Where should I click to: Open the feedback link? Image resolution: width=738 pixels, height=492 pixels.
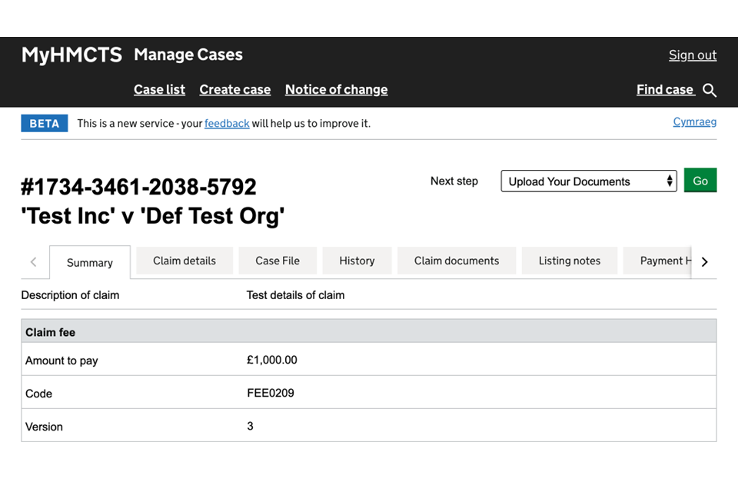click(x=227, y=123)
